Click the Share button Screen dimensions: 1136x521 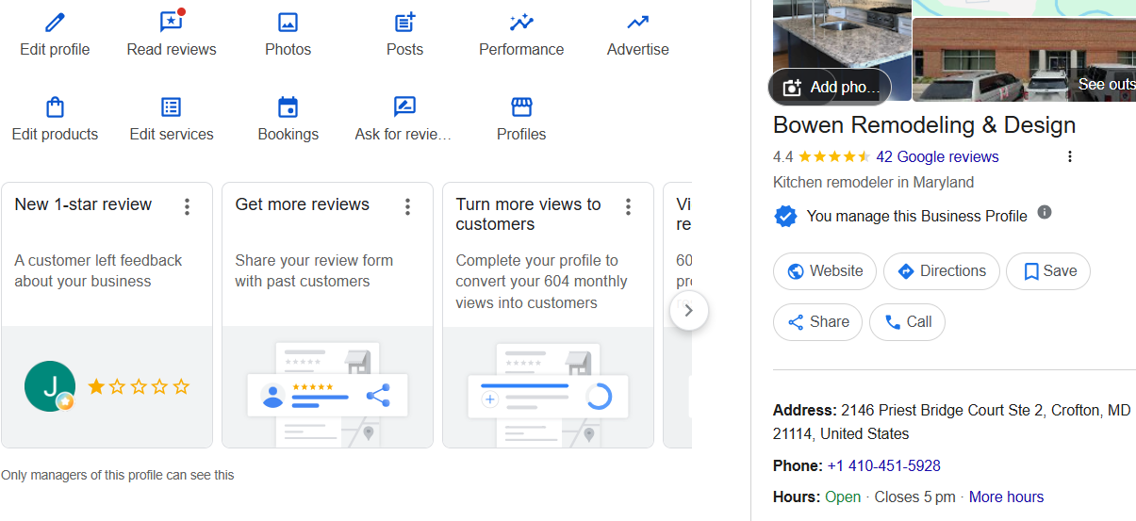coord(817,322)
